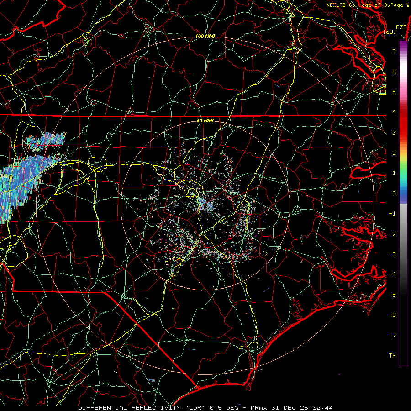Click the DIFFERENTIAL REFLECTIVITY (ZDR) caption text
This screenshot has height=411, width=411.
(x=142, y=408)
